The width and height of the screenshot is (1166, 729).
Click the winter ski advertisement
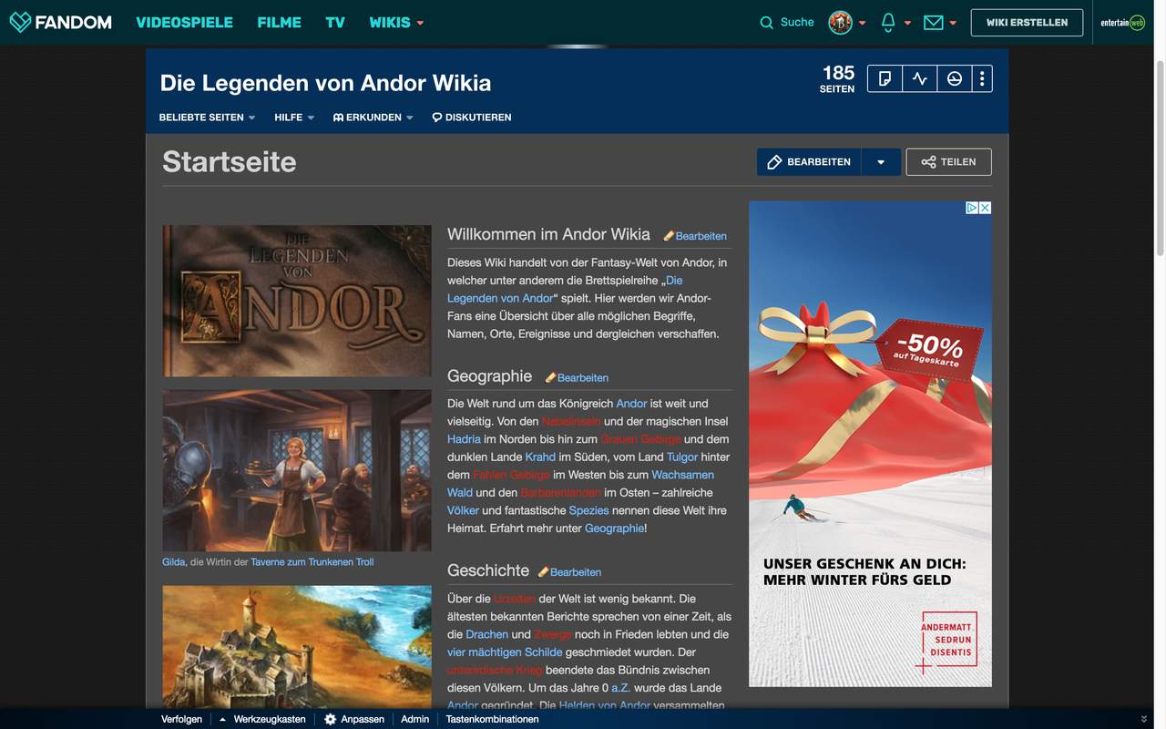(x=870, y=444)
